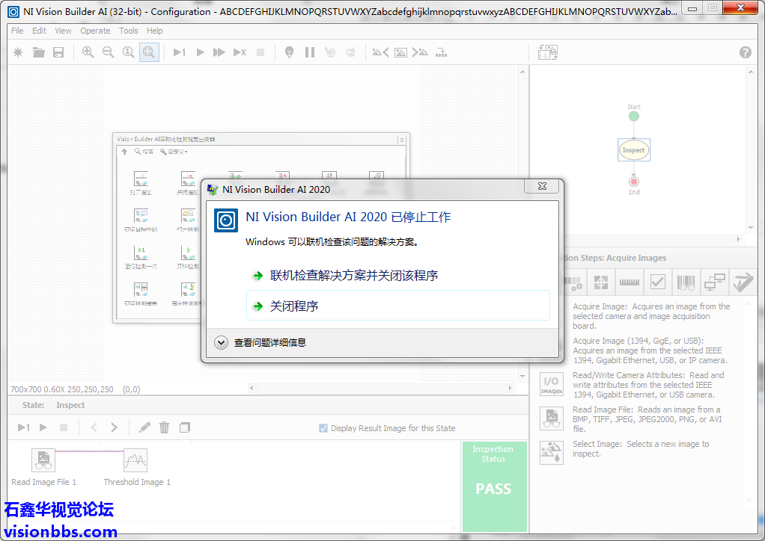Select the Zoom 1:1 magnifier icon
765x541 pixels.
(x=128, y=52)
